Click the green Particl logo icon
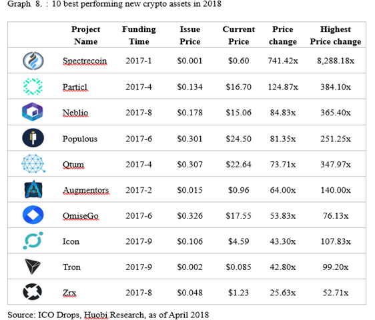Viewport: 375px width, 320px height. [x=33, y=87]
